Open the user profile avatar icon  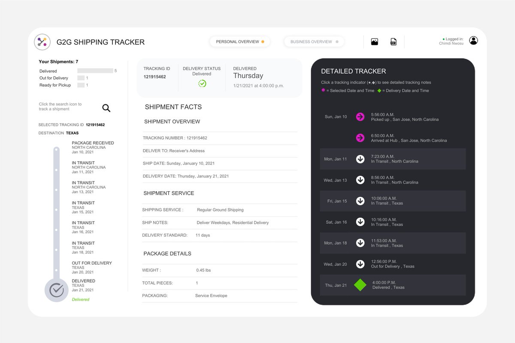473,41
